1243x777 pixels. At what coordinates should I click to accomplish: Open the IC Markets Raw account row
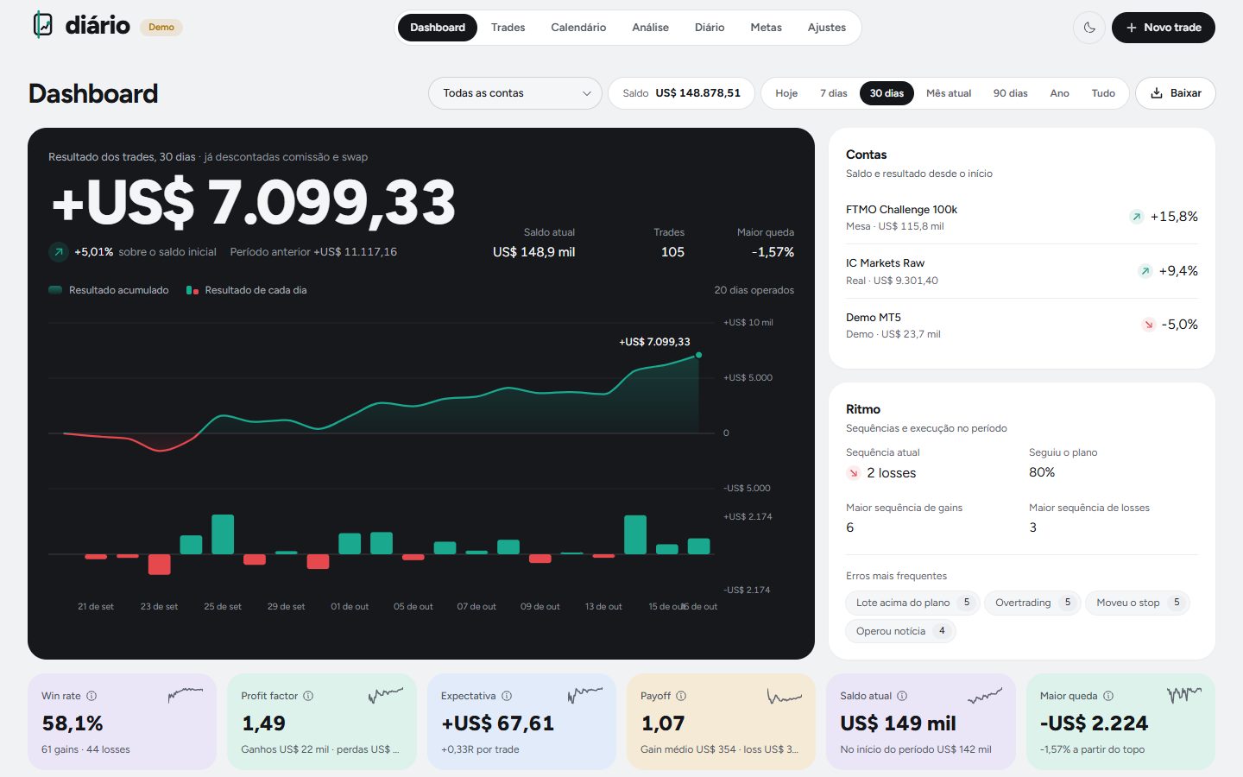[1022, 271]
